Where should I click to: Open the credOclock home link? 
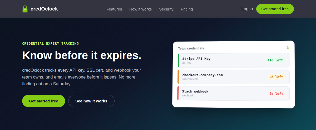pos(40,9)
